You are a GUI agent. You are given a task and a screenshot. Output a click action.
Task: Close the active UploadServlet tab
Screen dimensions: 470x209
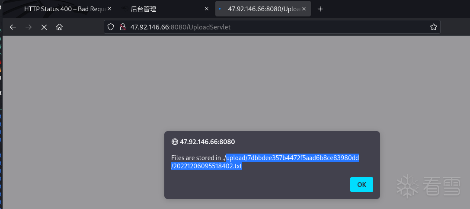(x=304, y=9)
